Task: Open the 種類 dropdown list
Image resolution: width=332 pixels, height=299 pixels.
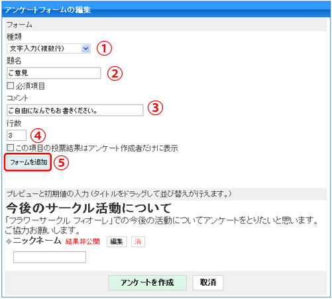Action: pos(48,48)
